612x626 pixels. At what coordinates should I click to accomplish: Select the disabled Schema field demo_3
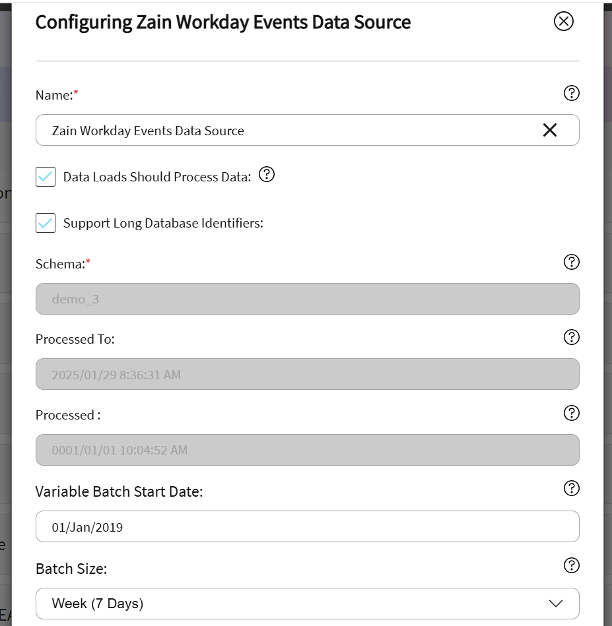coord(307,299)
